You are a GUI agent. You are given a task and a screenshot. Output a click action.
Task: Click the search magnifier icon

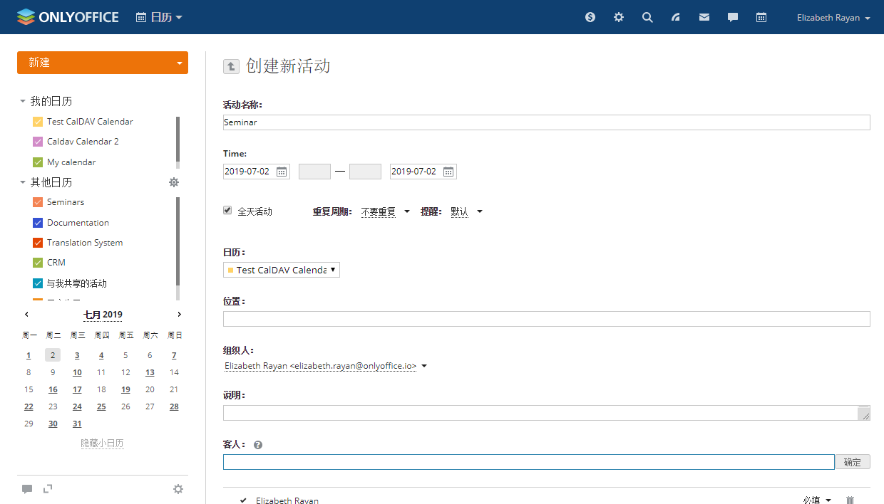coord(647,17)
